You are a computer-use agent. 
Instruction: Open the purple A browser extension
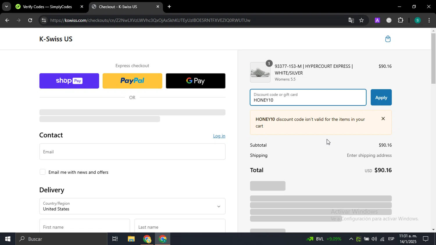click(377, 20)
